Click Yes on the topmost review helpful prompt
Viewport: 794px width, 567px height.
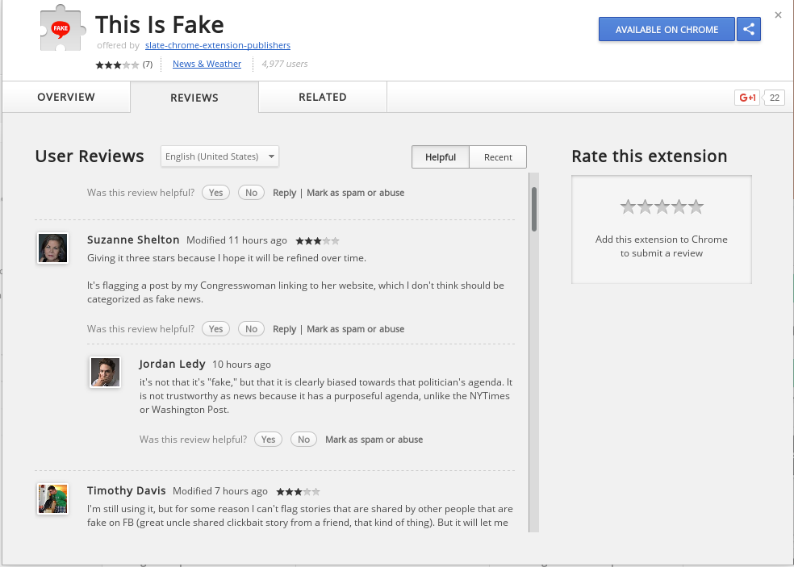[x=215, y=193]
